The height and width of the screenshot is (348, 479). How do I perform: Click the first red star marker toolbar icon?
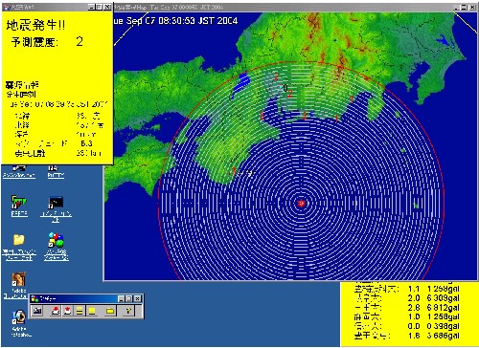coord(56,311)
